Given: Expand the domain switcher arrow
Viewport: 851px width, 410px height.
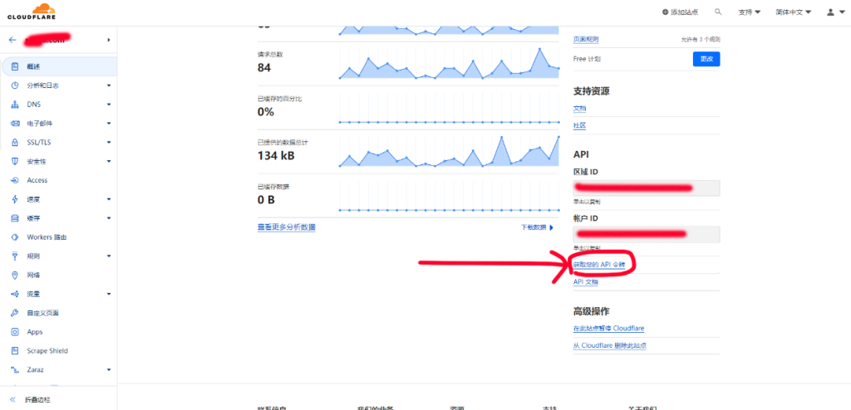Looking at the screenshot, I should tap(109, 40).
